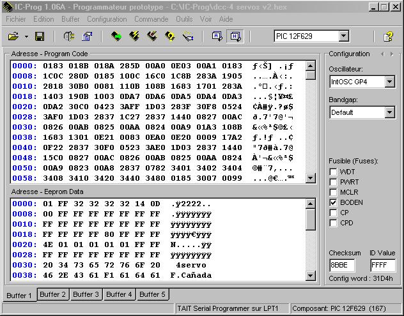Click the Eeprom Data scrollbar up arrow
Viewport: 404px width, 316px height.
click(311, 204)
